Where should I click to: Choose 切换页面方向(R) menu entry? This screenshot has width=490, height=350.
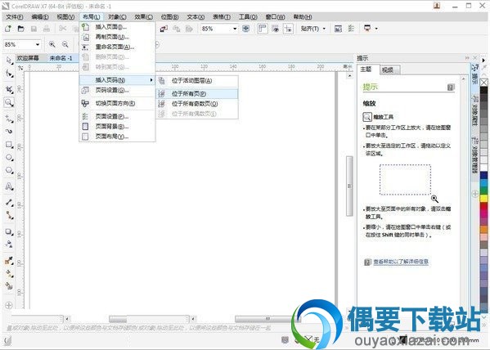[x=117, y=103]
